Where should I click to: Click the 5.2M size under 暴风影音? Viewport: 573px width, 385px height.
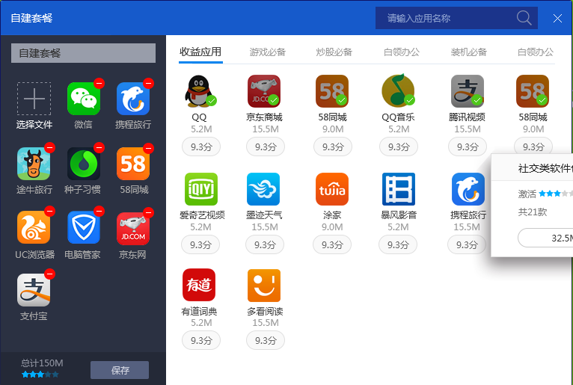point(398,227)
